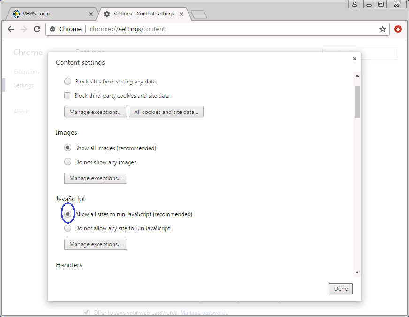Click Manage exceptions under JavaScript
This screenshot has width=409, height=317.
pos(95,244)
